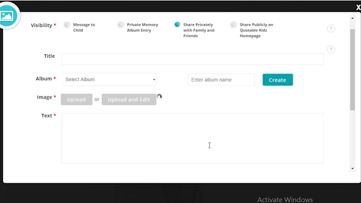Image resolution: width=361 pixels, height=203 pixels.
Task: Open the help icon beside Visibility options
Action: point(331,29)
